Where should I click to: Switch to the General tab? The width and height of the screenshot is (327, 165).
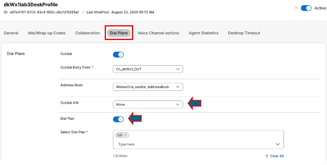(x=11, y=33)
